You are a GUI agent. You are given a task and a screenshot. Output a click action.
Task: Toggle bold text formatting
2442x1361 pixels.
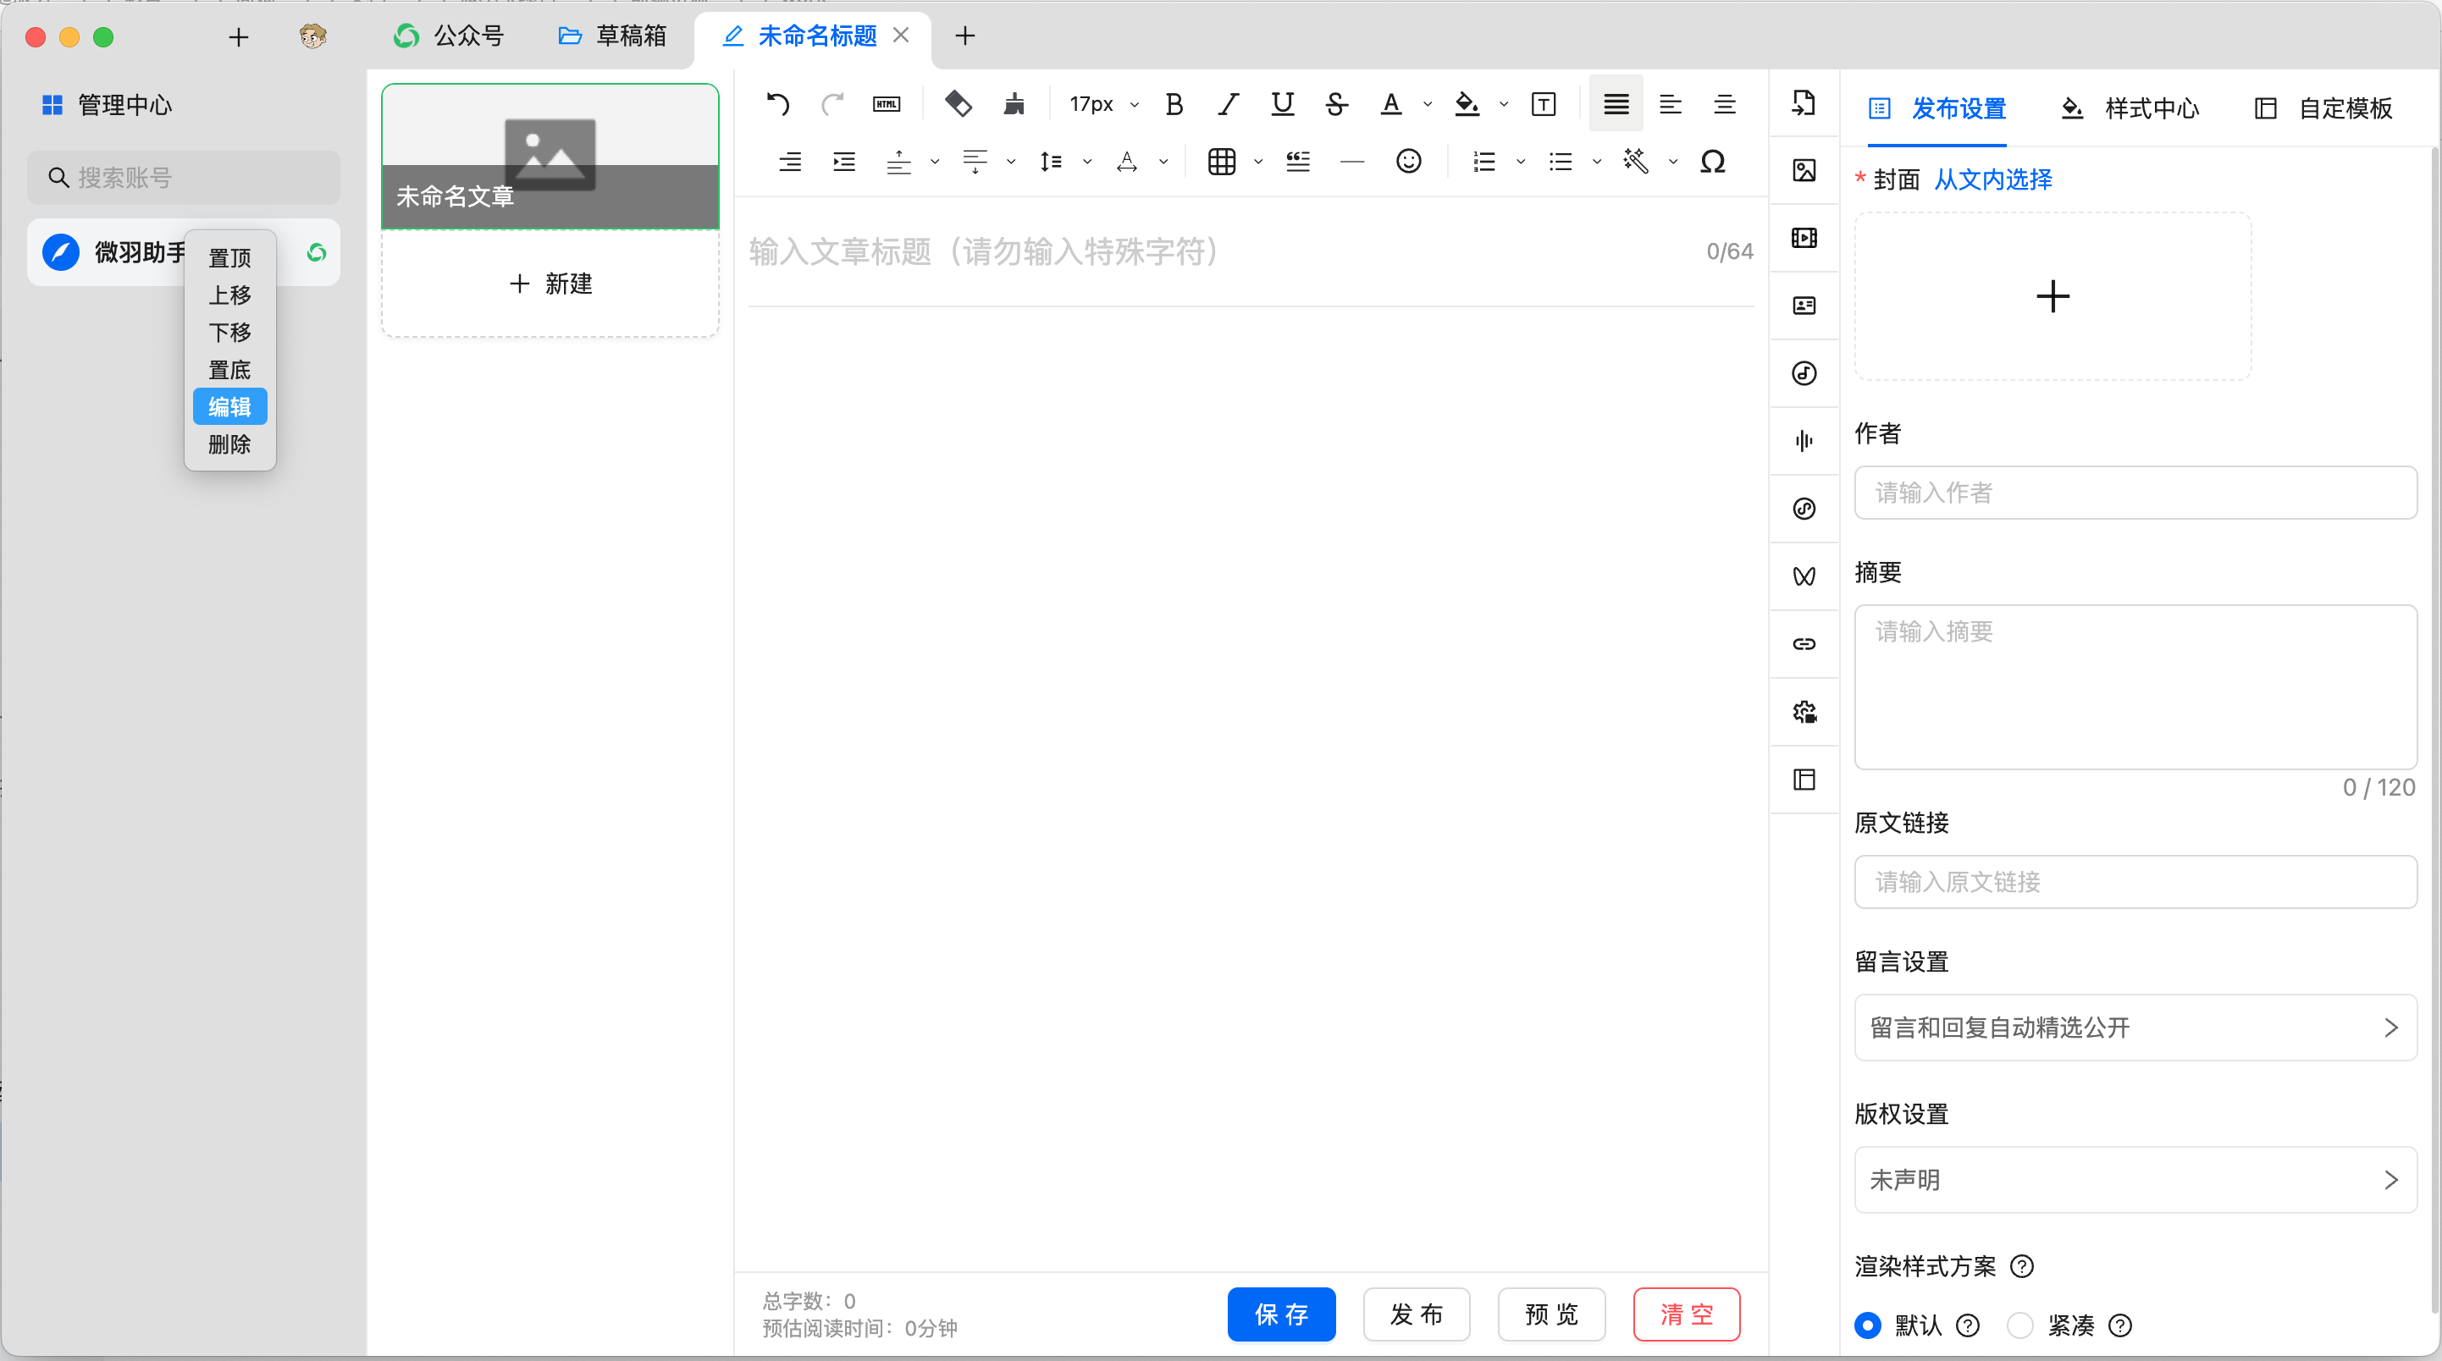click(1174, 104)
